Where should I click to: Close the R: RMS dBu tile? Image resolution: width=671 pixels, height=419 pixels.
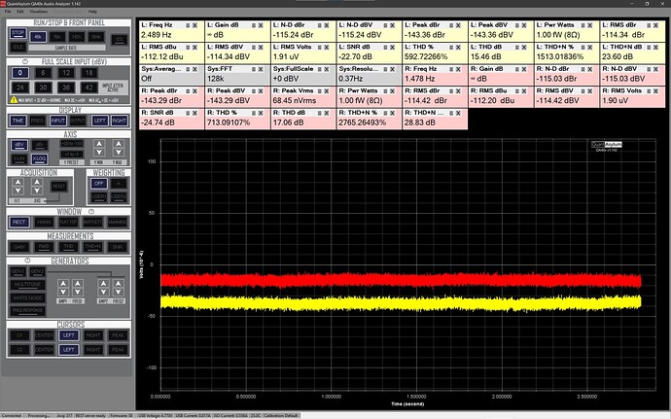click(x=524, y=90)
